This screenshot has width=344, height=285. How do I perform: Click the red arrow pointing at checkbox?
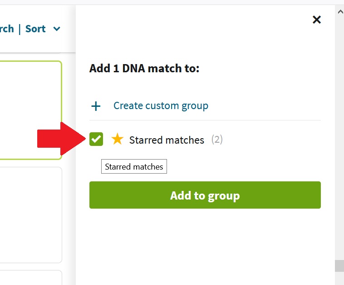(61, 139)
